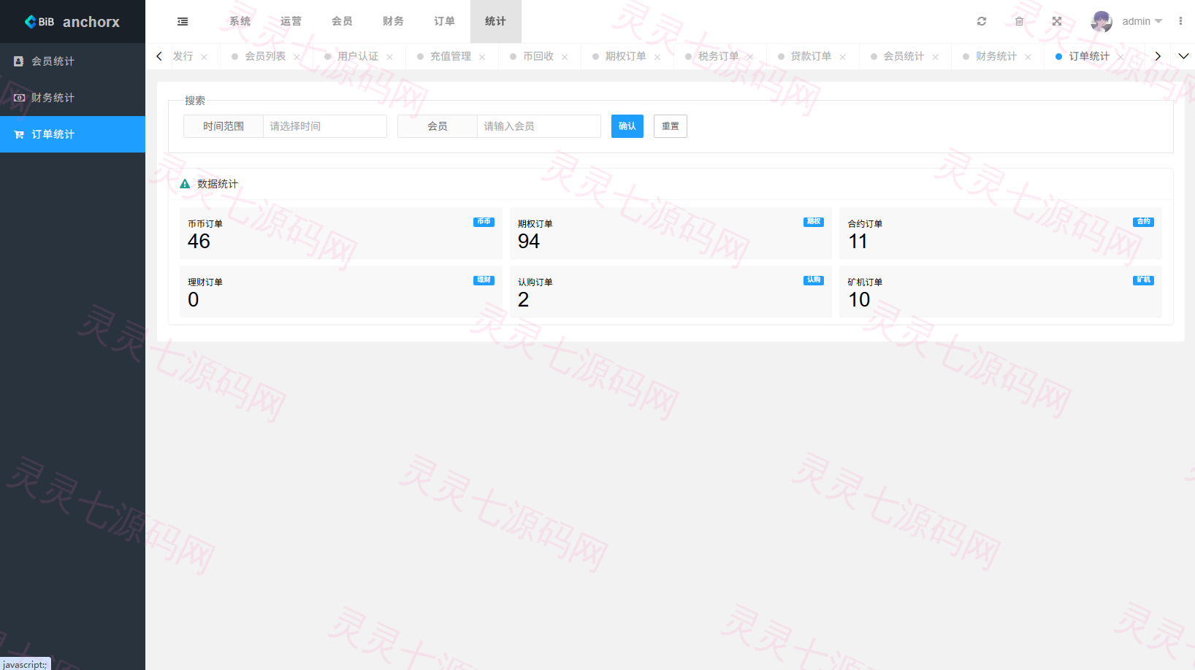
Task: Click the admin avatar image
Action: tap(1102, 21)
